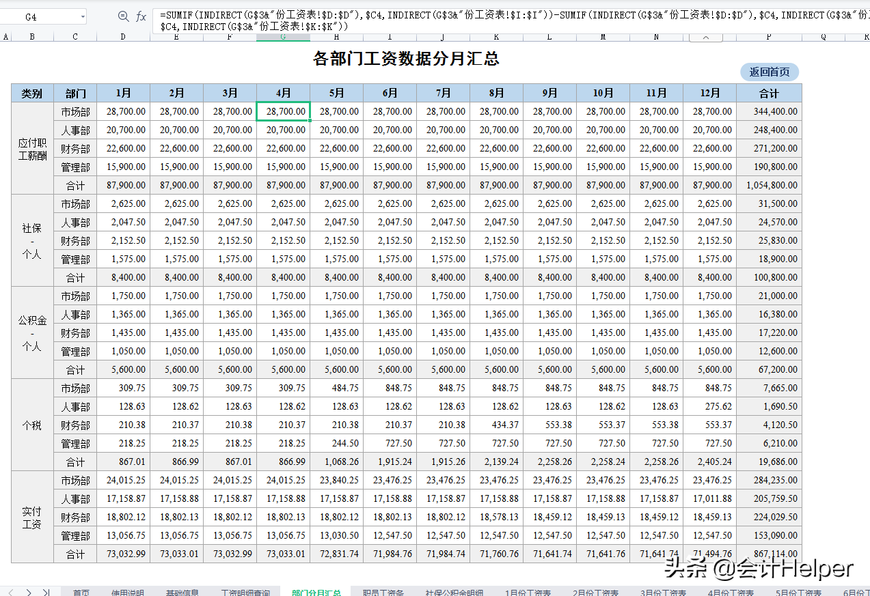Click the Name Box showing G4
This screenshot has width=870, height=596.
coord(40,17)
